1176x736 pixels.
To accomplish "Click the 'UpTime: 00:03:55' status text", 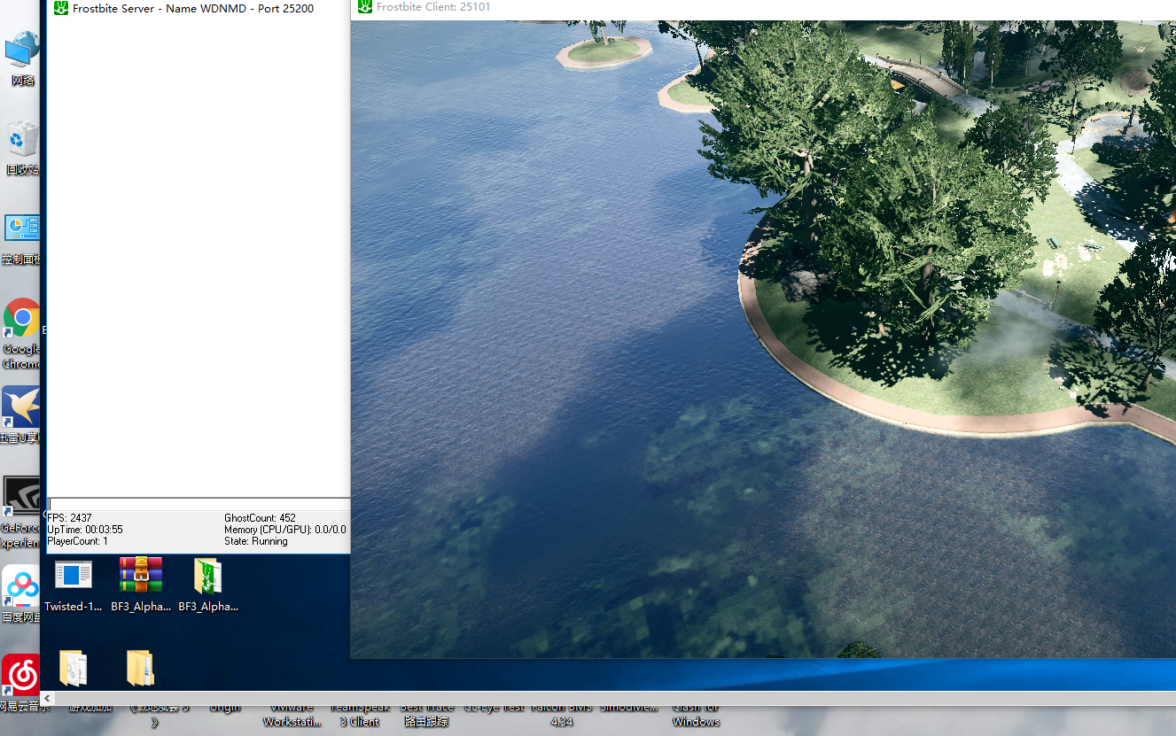I will (85, 530).
